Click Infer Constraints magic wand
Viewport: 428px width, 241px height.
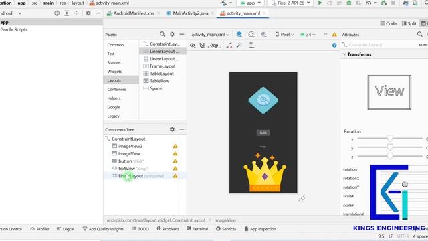[x=239, y=46]
